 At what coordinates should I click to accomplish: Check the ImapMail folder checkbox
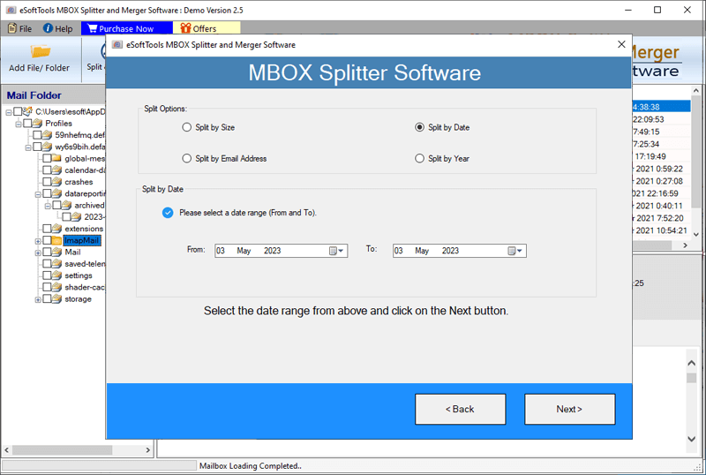point(47,241)
